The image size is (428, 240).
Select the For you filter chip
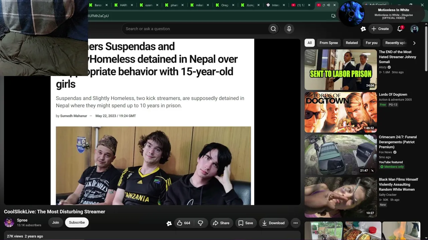click(x=371, y=43)
